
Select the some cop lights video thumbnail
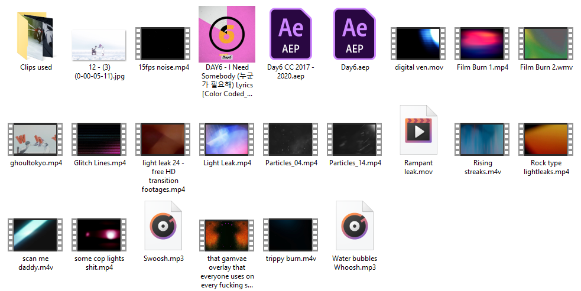99,235
